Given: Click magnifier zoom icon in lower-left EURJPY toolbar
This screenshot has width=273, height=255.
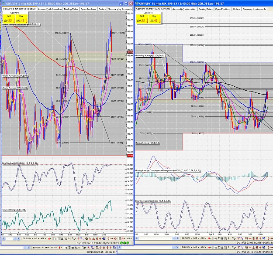Looking at the screenshot, I should point(97,248).
